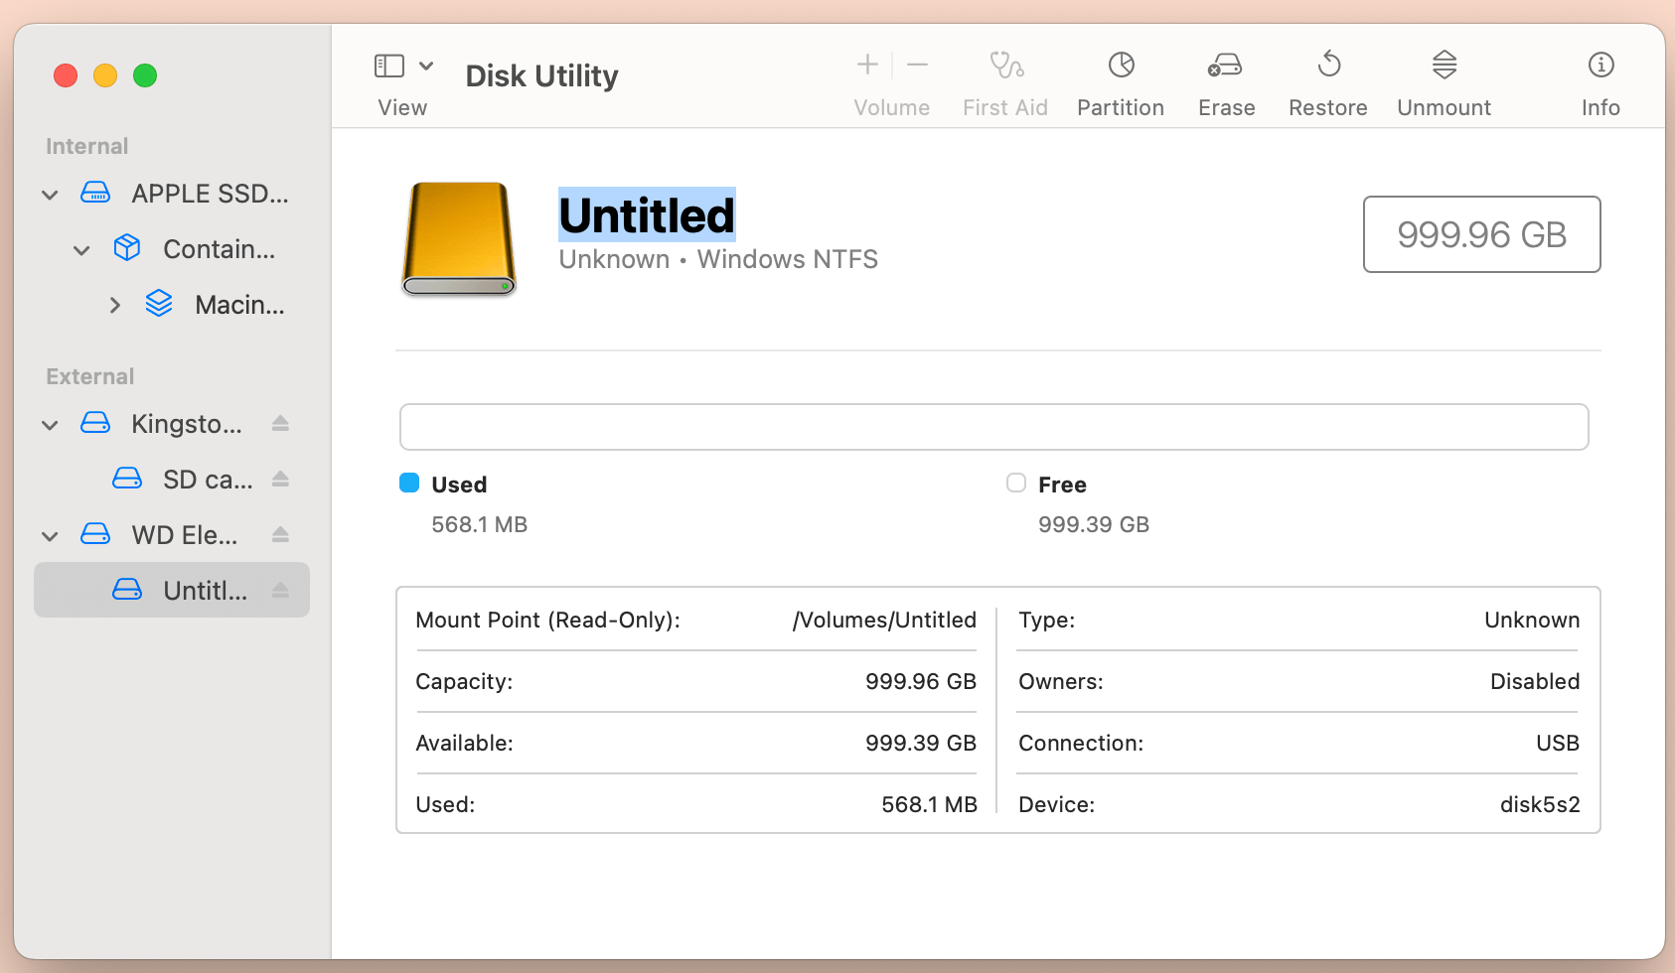The height and width of the screenshot is (973, 1675).
Task: Click the 999.96 GB capacity field
Action: (x=1480, y=234)
